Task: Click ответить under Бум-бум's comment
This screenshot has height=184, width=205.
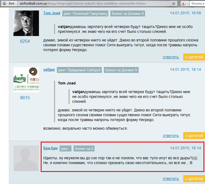Action: [171, 179]
